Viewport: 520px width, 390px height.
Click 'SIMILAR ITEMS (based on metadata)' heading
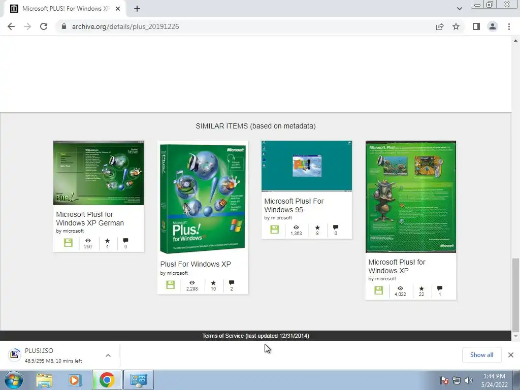(255, 126)
